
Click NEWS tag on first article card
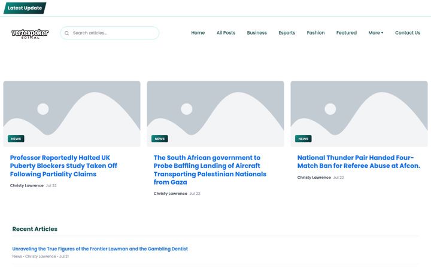(x=16, y=139)
